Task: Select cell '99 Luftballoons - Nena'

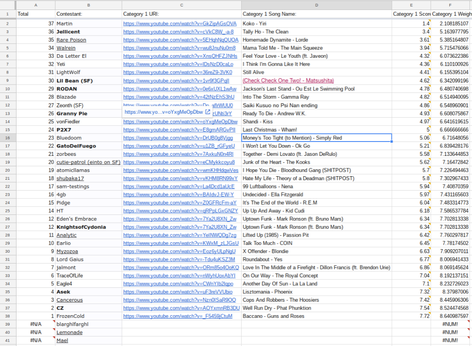Action: [317, 187]
